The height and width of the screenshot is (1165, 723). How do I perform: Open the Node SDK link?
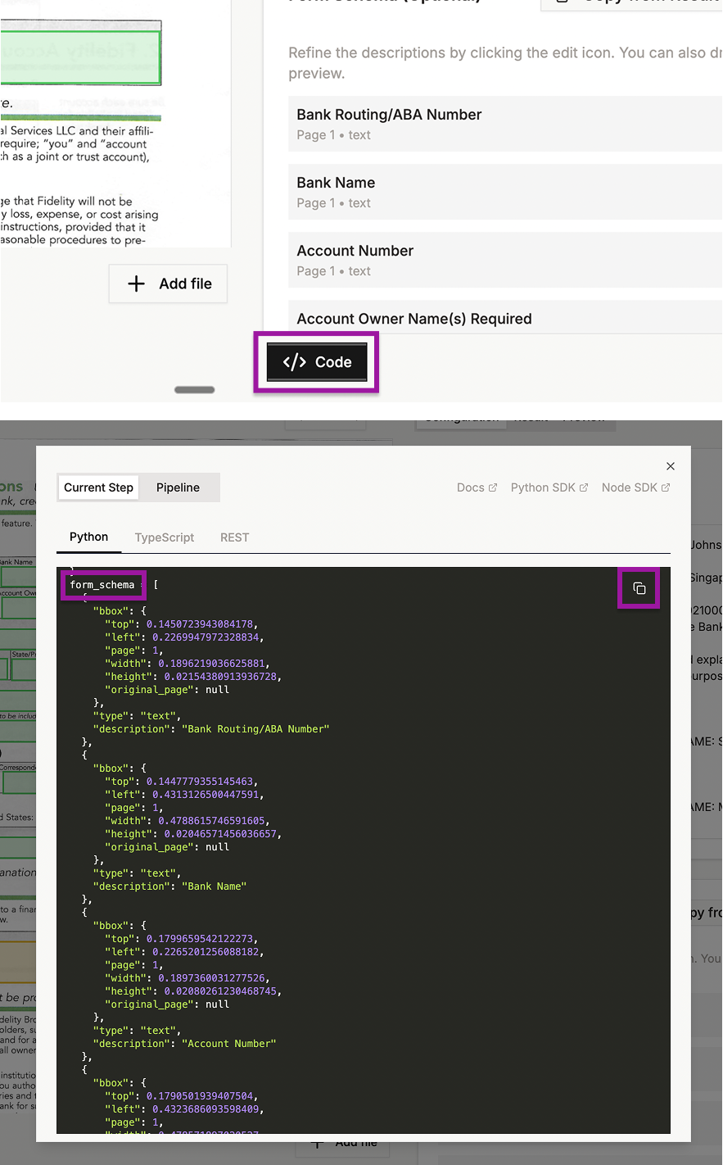pos(636,487)
